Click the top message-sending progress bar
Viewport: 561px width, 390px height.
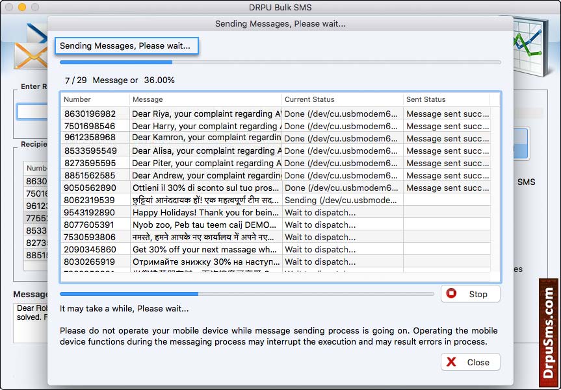point(280,62)
